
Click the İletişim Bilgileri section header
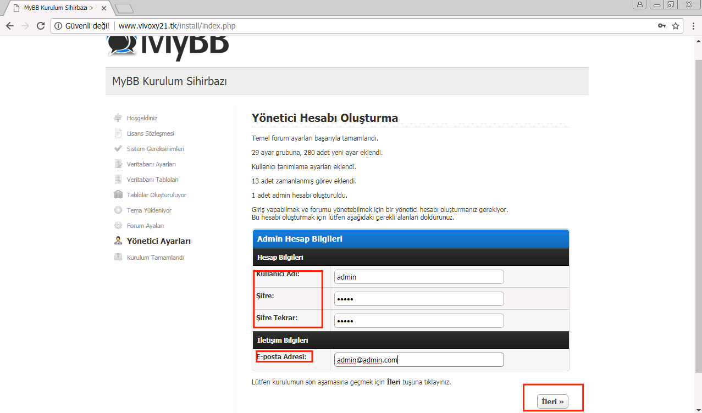(411, 340)
